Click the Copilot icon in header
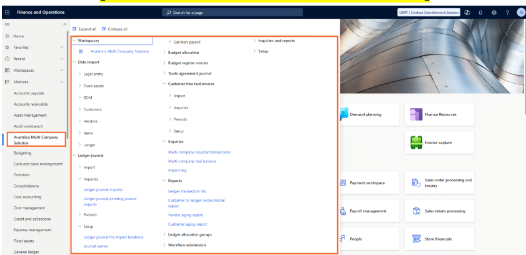This screenshot has width=526, height=255. pyautogui.click(x=467, y=12)
